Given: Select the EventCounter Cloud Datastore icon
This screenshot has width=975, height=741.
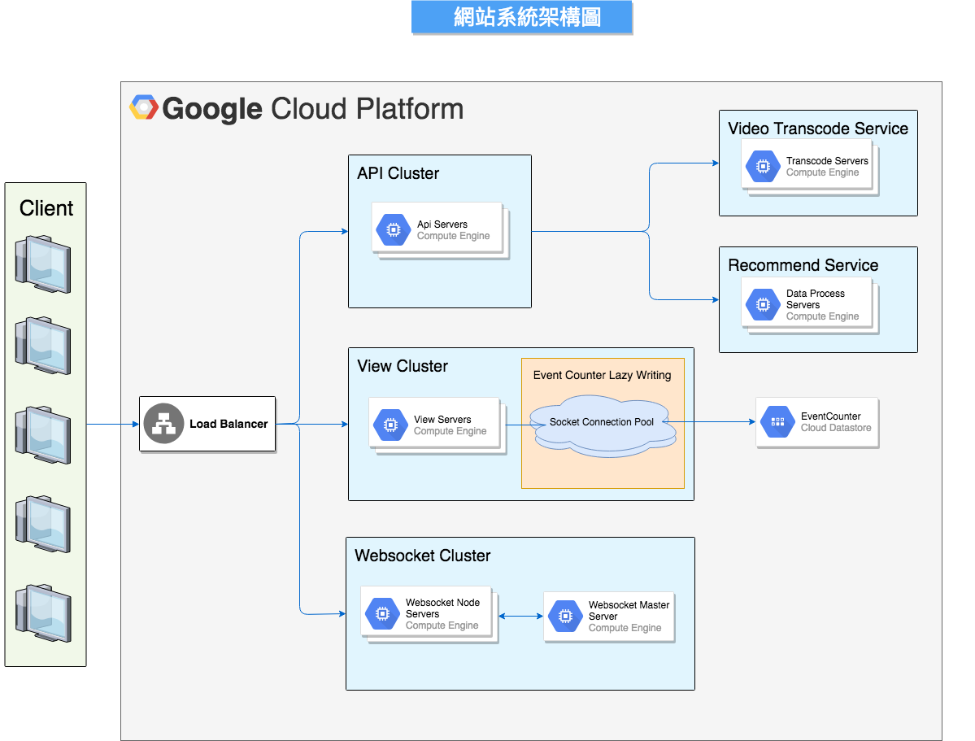Looking at the screenshot, I should (x=777, y=422).
